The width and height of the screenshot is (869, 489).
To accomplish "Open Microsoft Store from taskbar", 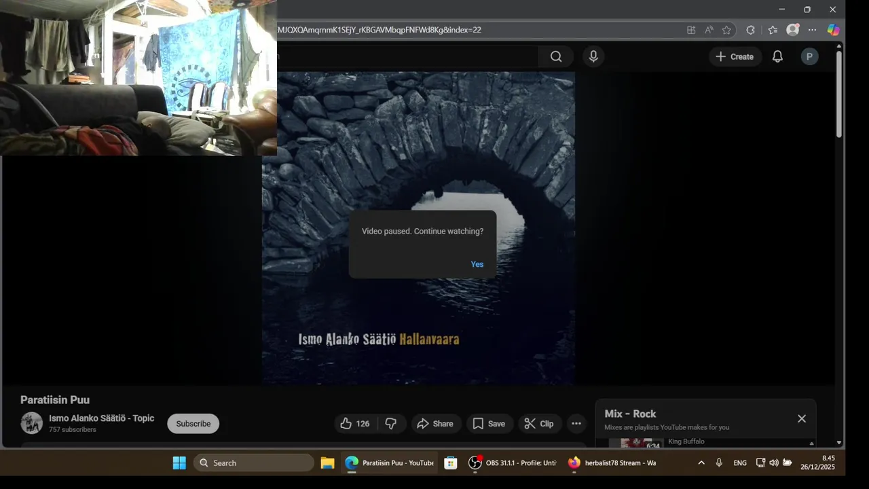I will (x=450, y=463).
